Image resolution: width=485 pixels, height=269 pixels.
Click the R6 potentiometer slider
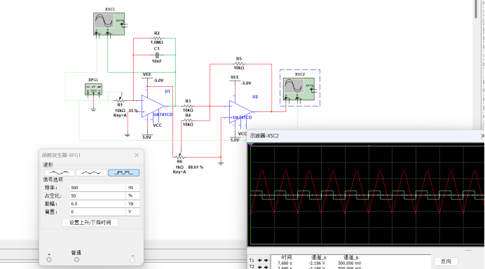click(179, 157)
